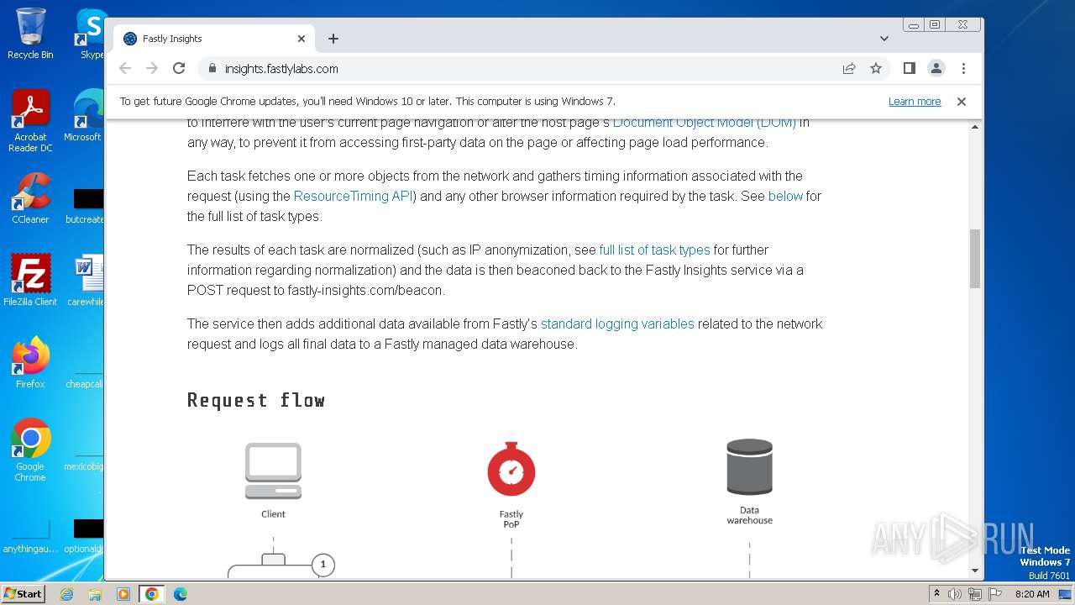The height and width of the screenshot is (605, 1075).
Task: Open the Chrome side panel
Action: pos(910,69)
